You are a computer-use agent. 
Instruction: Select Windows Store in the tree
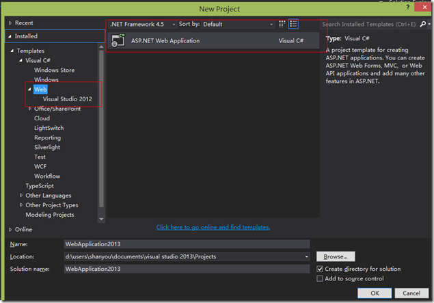(54, 70)
